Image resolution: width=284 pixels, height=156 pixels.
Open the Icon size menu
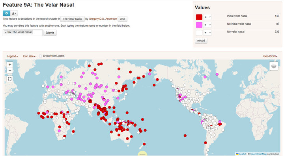29,56
